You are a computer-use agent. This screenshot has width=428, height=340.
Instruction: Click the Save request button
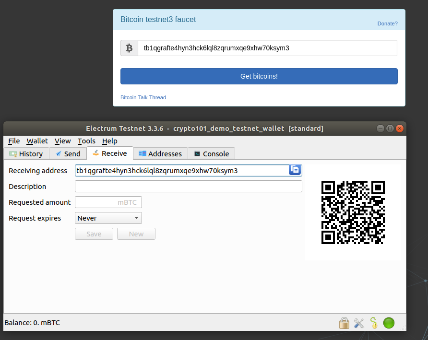(94, 234)
